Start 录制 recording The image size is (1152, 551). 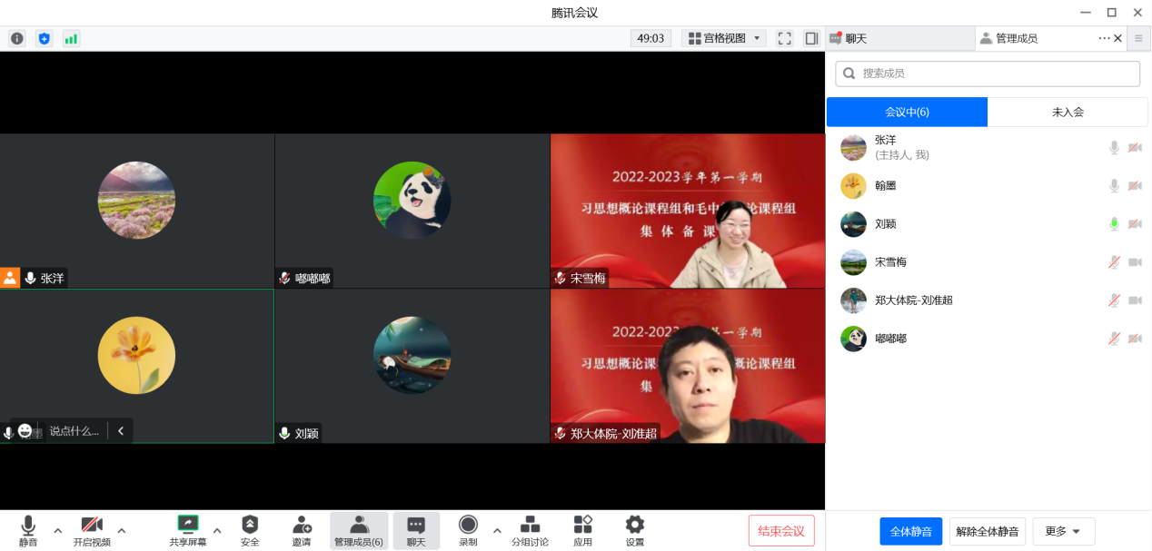click(468, 530)
